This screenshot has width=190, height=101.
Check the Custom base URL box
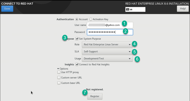(59, 83)
